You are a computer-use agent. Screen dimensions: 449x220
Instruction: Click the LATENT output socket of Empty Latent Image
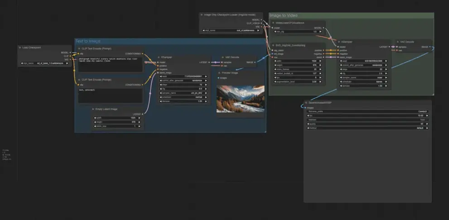[142, 114]
